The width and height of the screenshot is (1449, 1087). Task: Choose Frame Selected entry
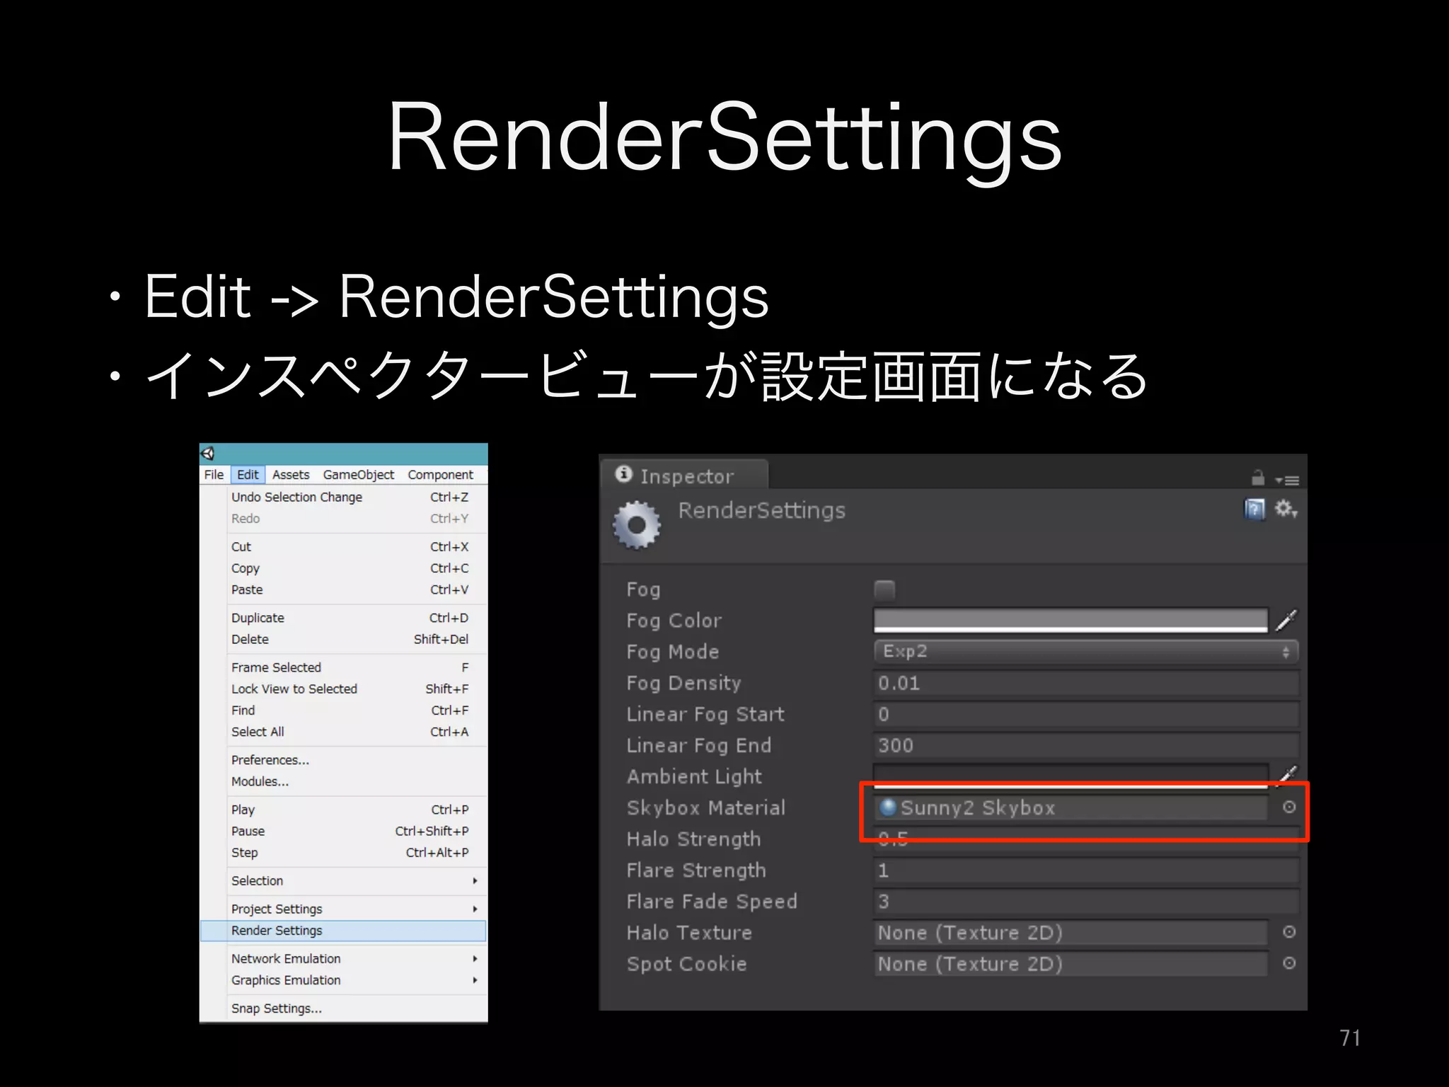(344, 667)
